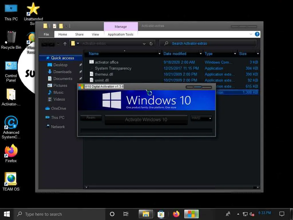Open Documents in navigation pane

(63, 78)
